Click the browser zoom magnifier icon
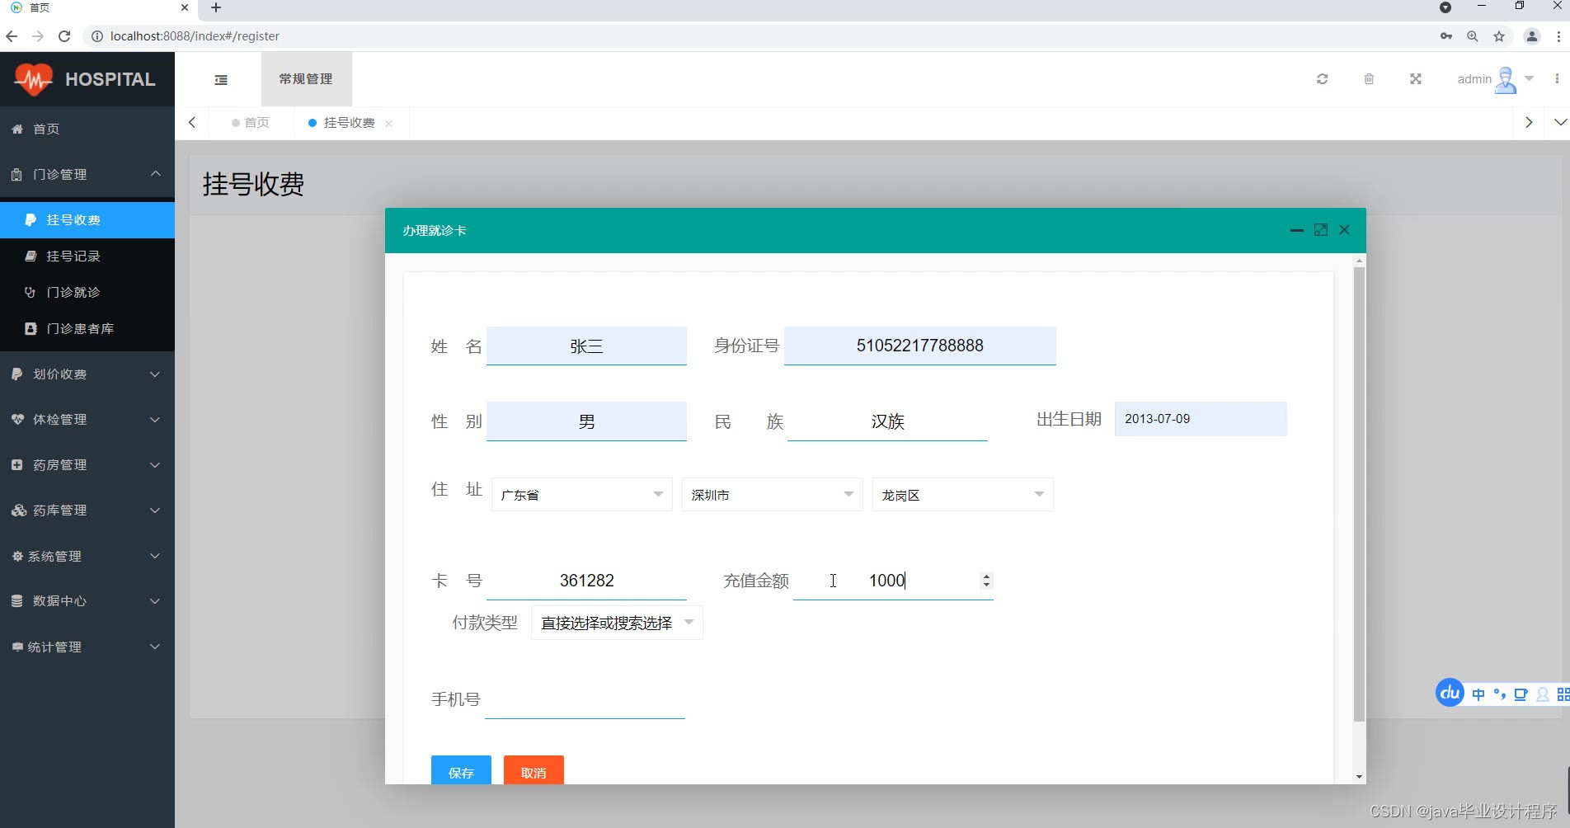 tap(1472, 36)
